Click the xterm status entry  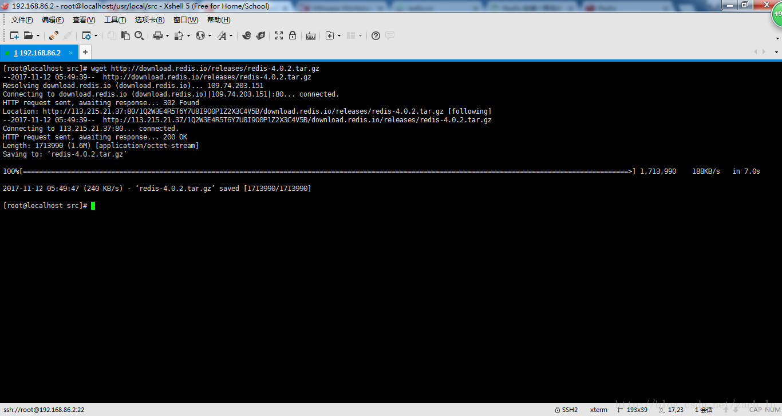coord(599,410)
